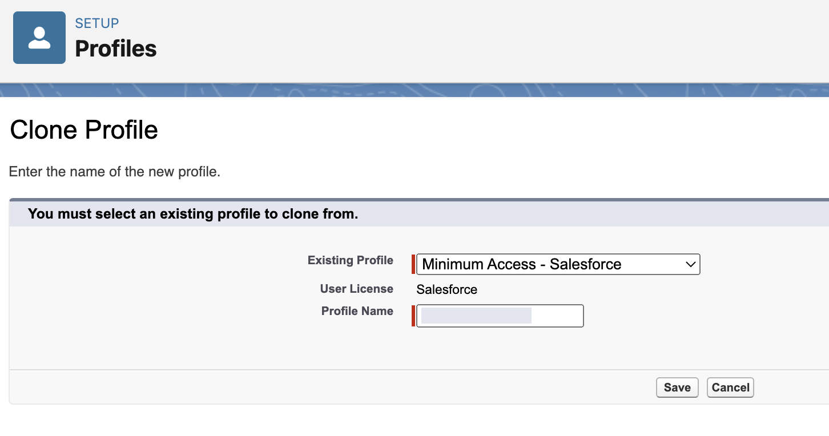829x436 pixels.
Task: Click red required marker beside Profile Name
Action: 413,316
